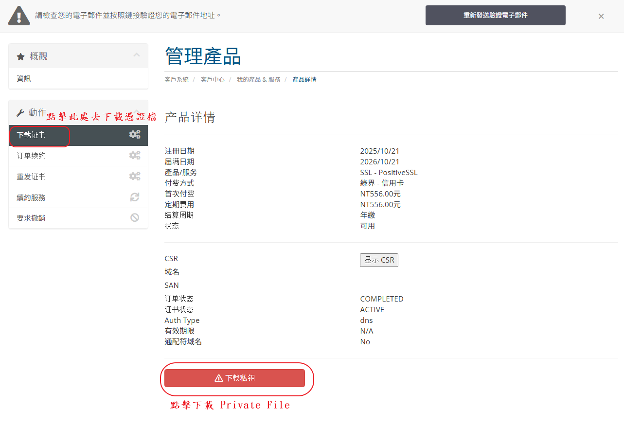Click 重新發送驗證電子郵件 button
Image resolution: width=624 pixels, height=426 pixels.
[x=495, y=16]
